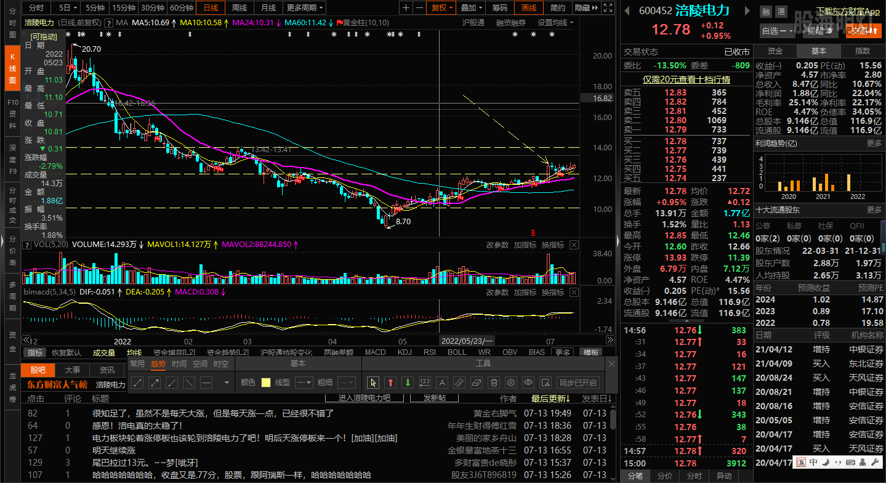
Task: Close the drawing tools panel
Action: tap(611, 364)
